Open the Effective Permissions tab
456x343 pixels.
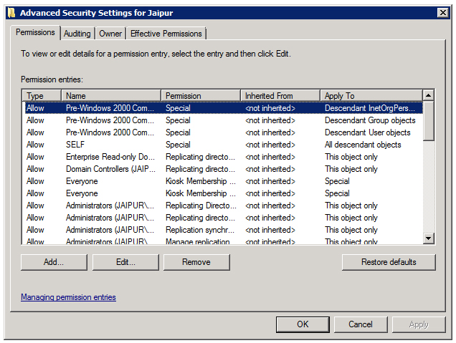tap(166, 34)
